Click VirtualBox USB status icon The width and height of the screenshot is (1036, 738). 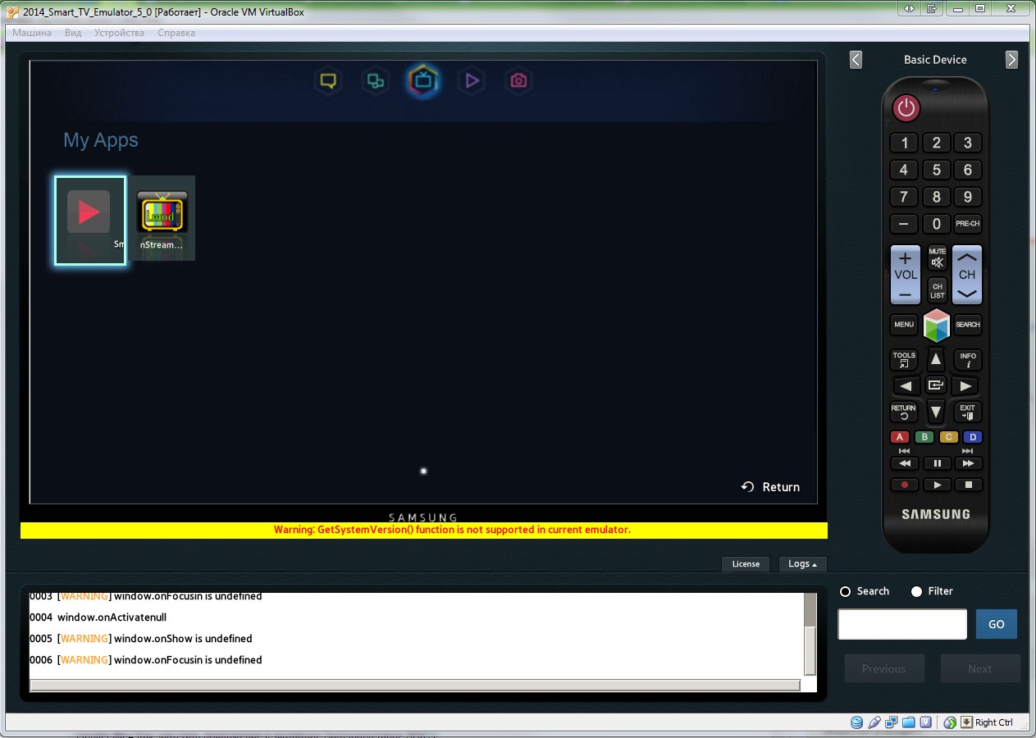tap(874, 722)
